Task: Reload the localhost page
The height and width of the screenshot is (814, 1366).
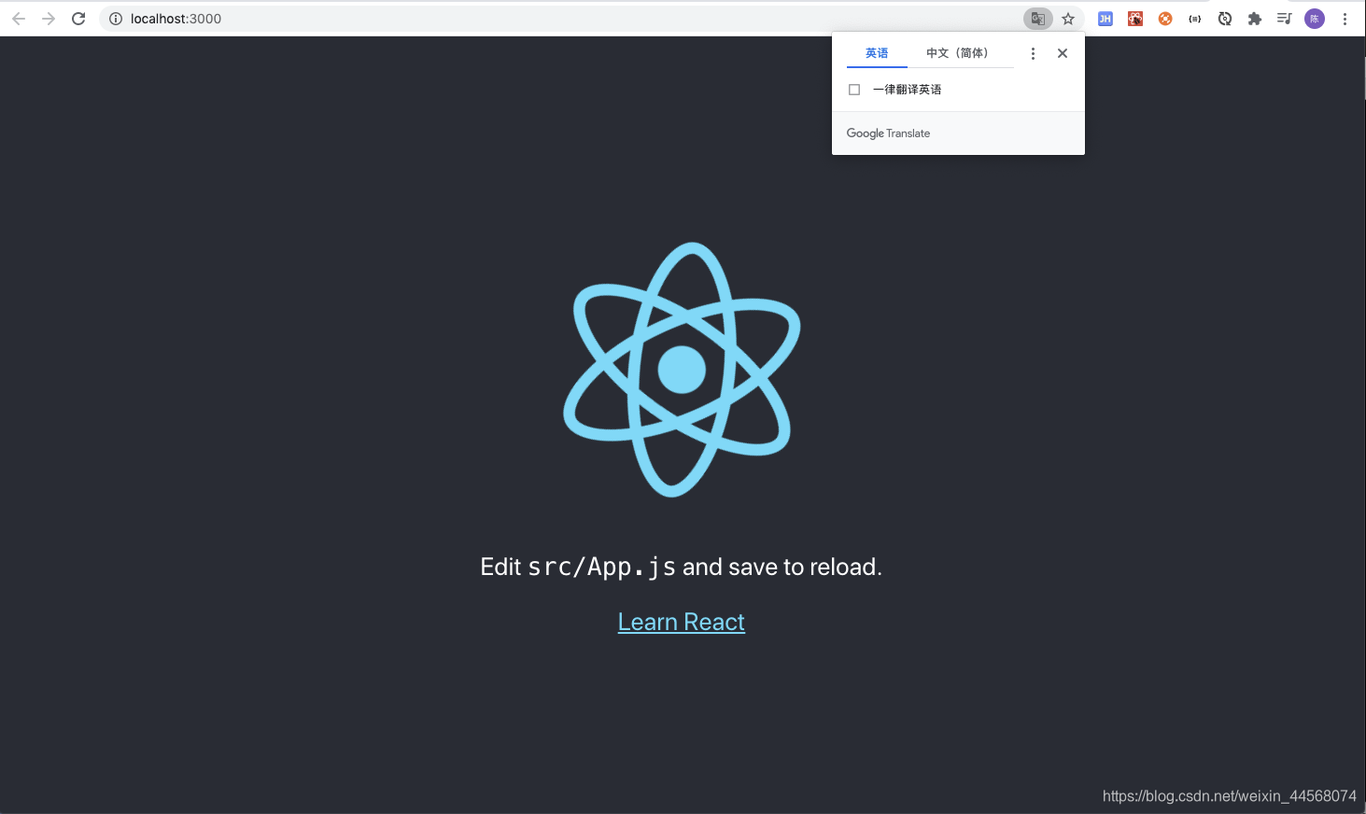Action: point(78,19)
